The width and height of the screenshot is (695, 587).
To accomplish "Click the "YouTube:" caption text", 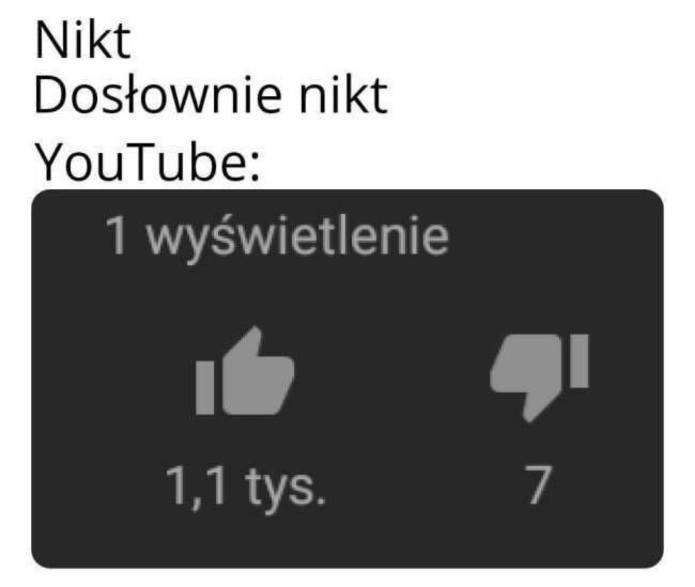I will [x=147, y=162].
